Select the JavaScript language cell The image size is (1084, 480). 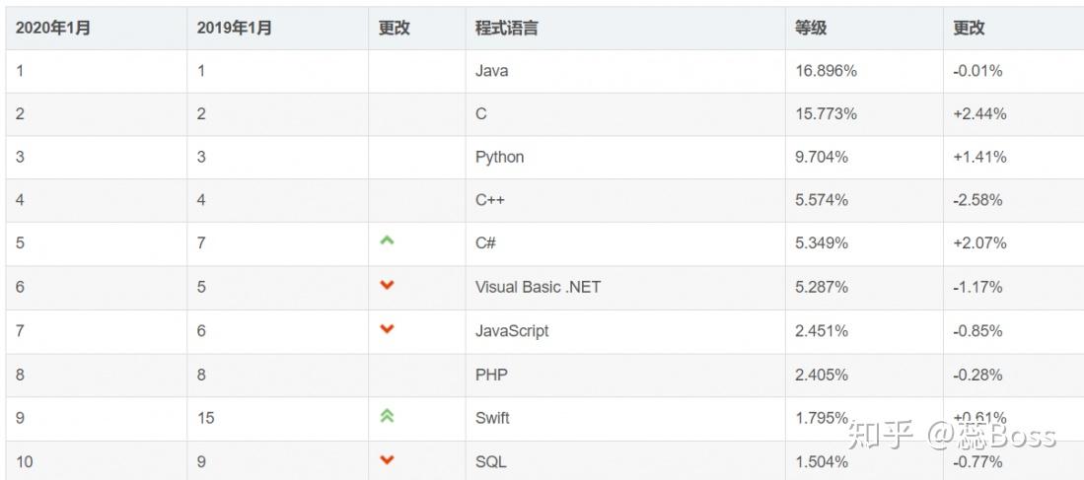pyautogui.click(x=512, y=331)
